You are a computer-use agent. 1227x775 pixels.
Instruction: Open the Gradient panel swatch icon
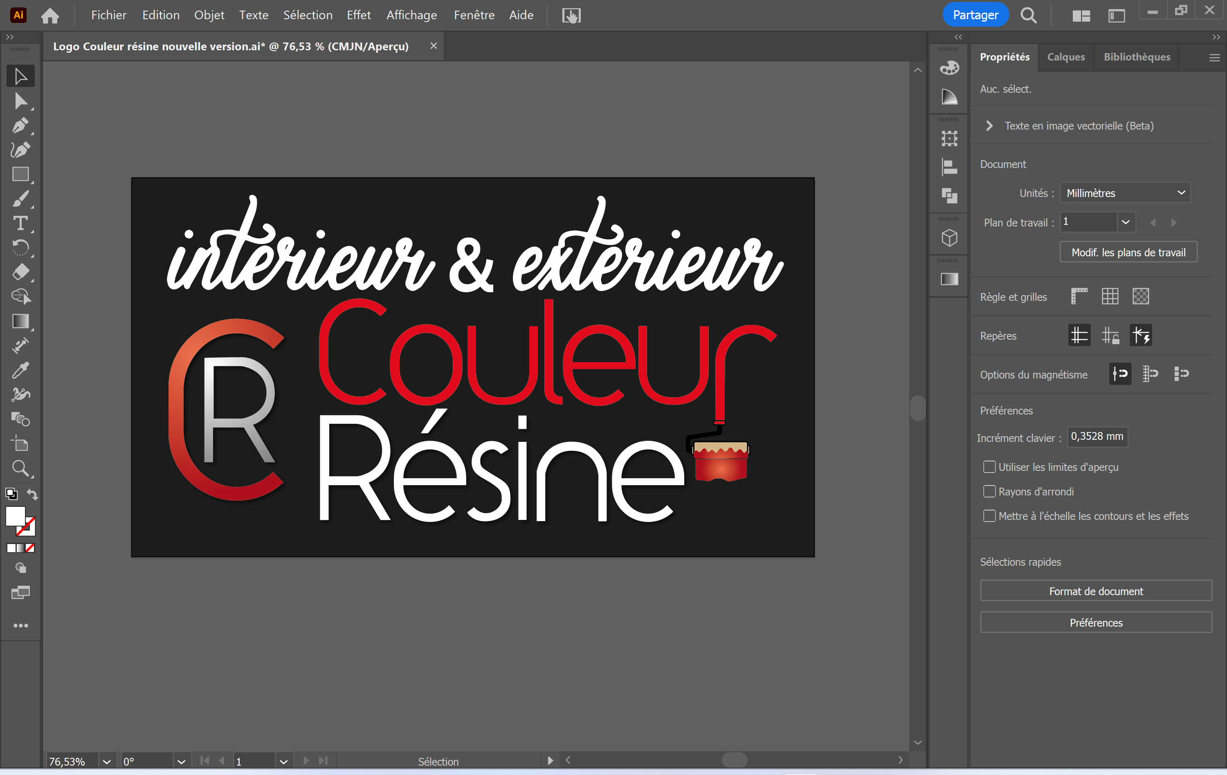949,279
